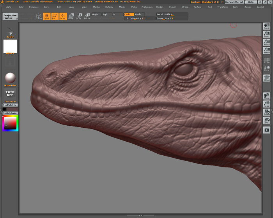273x218 pixels.
Task: Open the Stencil menu
Action: point(172,7)
